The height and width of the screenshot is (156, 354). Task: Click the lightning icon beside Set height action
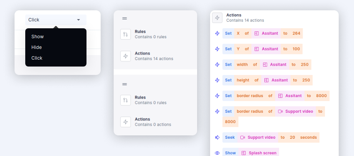(217, 80)
